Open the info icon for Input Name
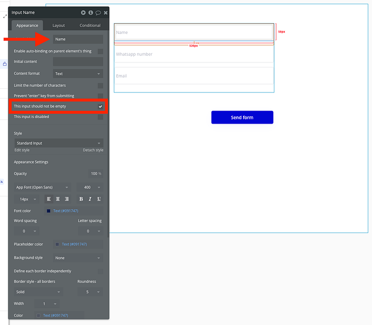The image size is (372, 325). 91,13
